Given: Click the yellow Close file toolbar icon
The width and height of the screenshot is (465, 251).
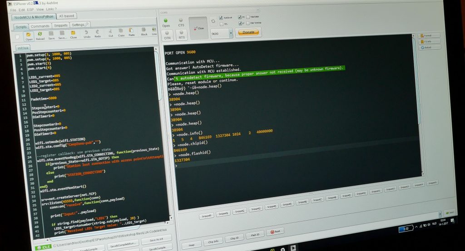Looking at the screenshot, I should 73,34.
